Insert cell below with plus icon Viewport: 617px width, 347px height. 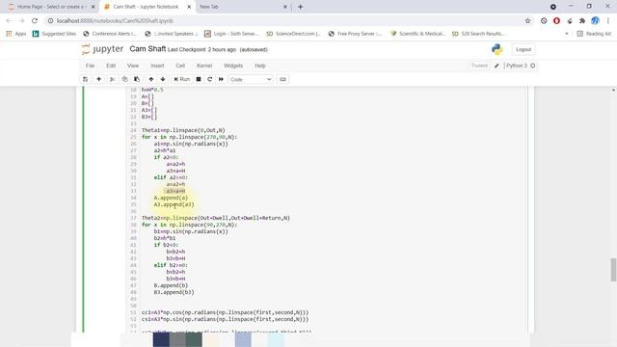click(x=98, y=79)
